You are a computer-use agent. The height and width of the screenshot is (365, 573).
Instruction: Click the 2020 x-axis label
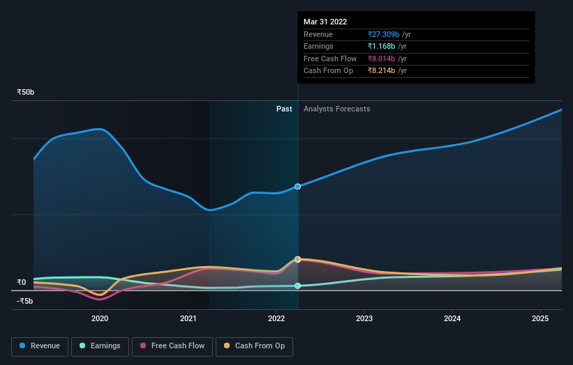[100, 318]
